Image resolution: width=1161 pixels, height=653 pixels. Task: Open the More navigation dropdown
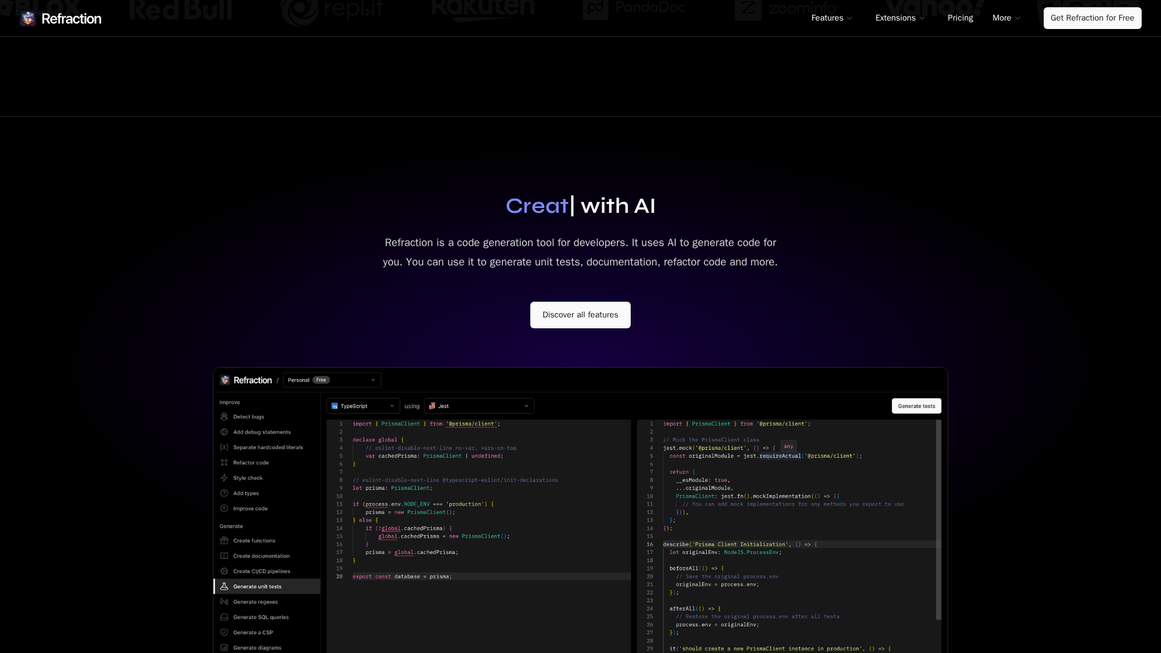click(1006, 18)
